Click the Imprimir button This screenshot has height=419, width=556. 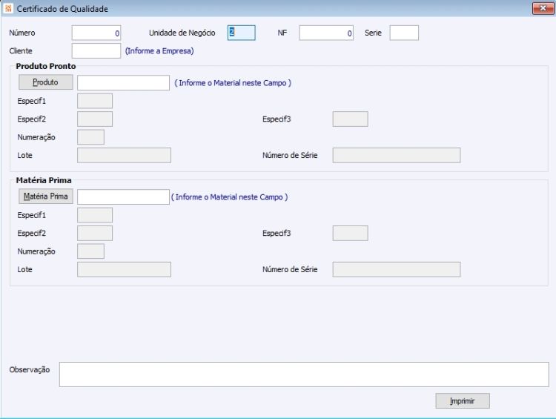pos(463,401)
